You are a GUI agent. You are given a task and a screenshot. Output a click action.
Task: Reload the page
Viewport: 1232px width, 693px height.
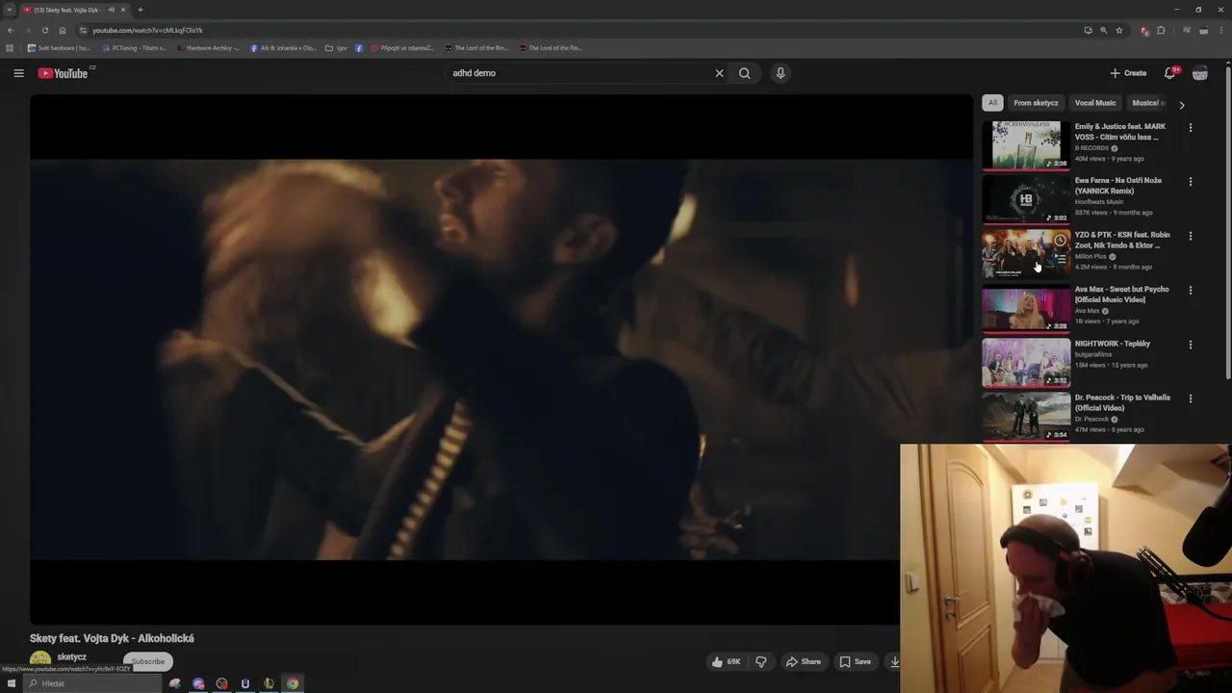[x=44, y=30]
